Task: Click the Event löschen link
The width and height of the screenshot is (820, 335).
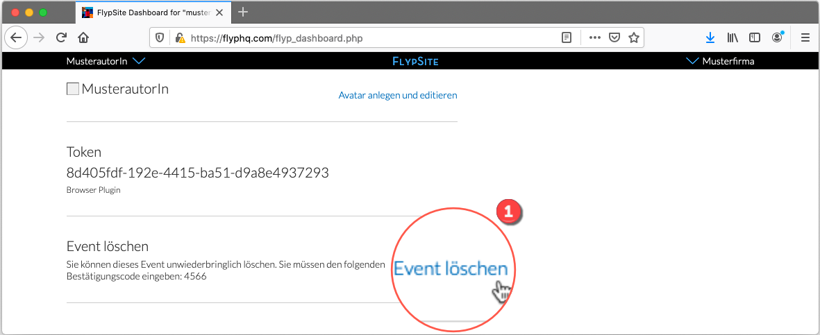Action: coord(451,269)
